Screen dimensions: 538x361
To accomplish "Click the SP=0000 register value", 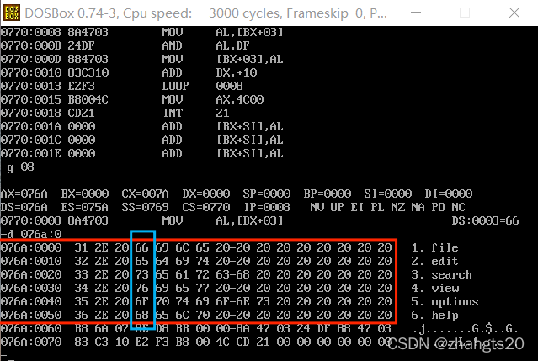I will (x=267, y=194).
